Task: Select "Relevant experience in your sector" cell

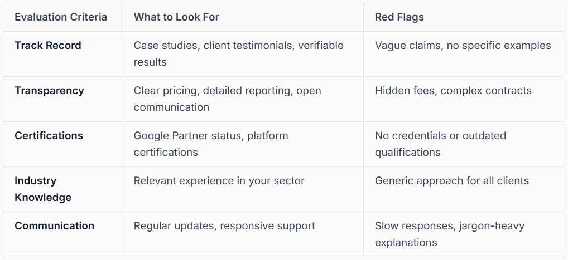Action: [219, 181]
